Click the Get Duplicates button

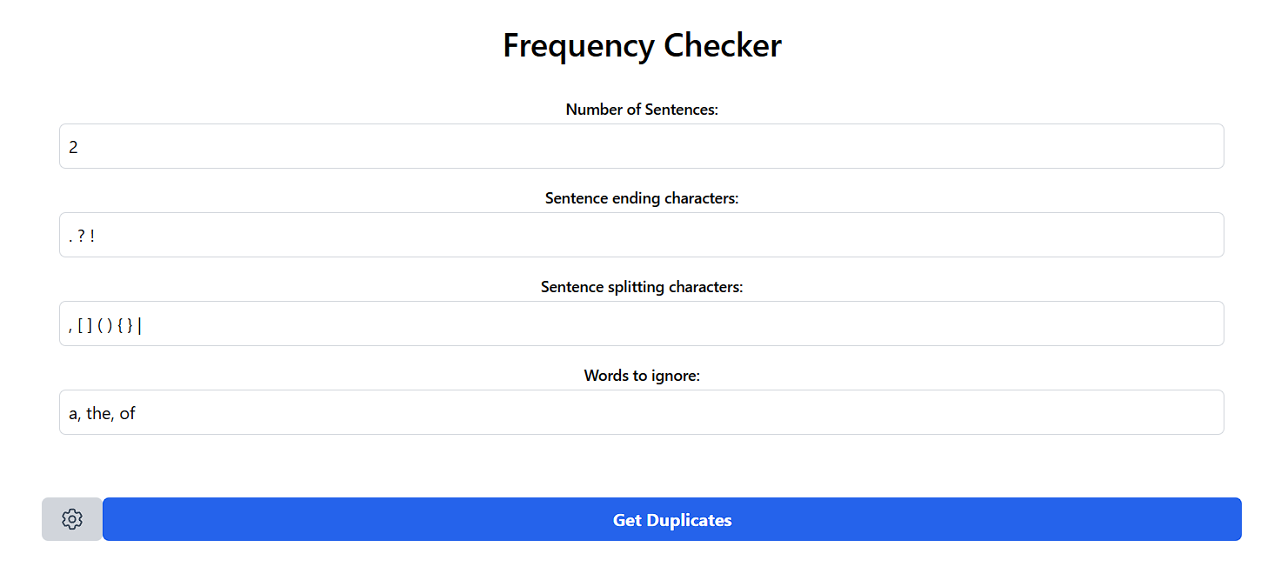(x=672, y=519)
